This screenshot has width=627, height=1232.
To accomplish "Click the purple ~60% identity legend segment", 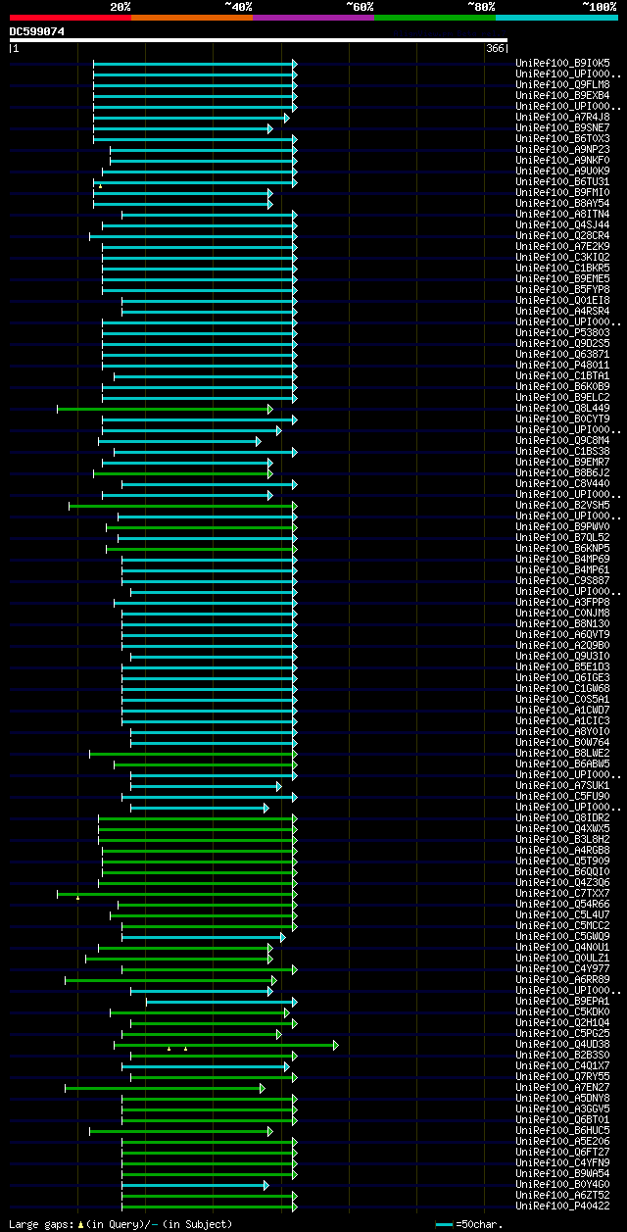I will coord(313,18).
